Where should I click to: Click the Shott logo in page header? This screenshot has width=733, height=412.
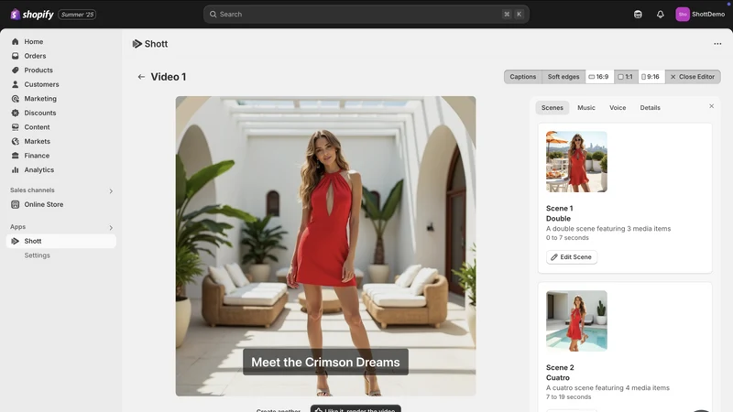(150, 44)
